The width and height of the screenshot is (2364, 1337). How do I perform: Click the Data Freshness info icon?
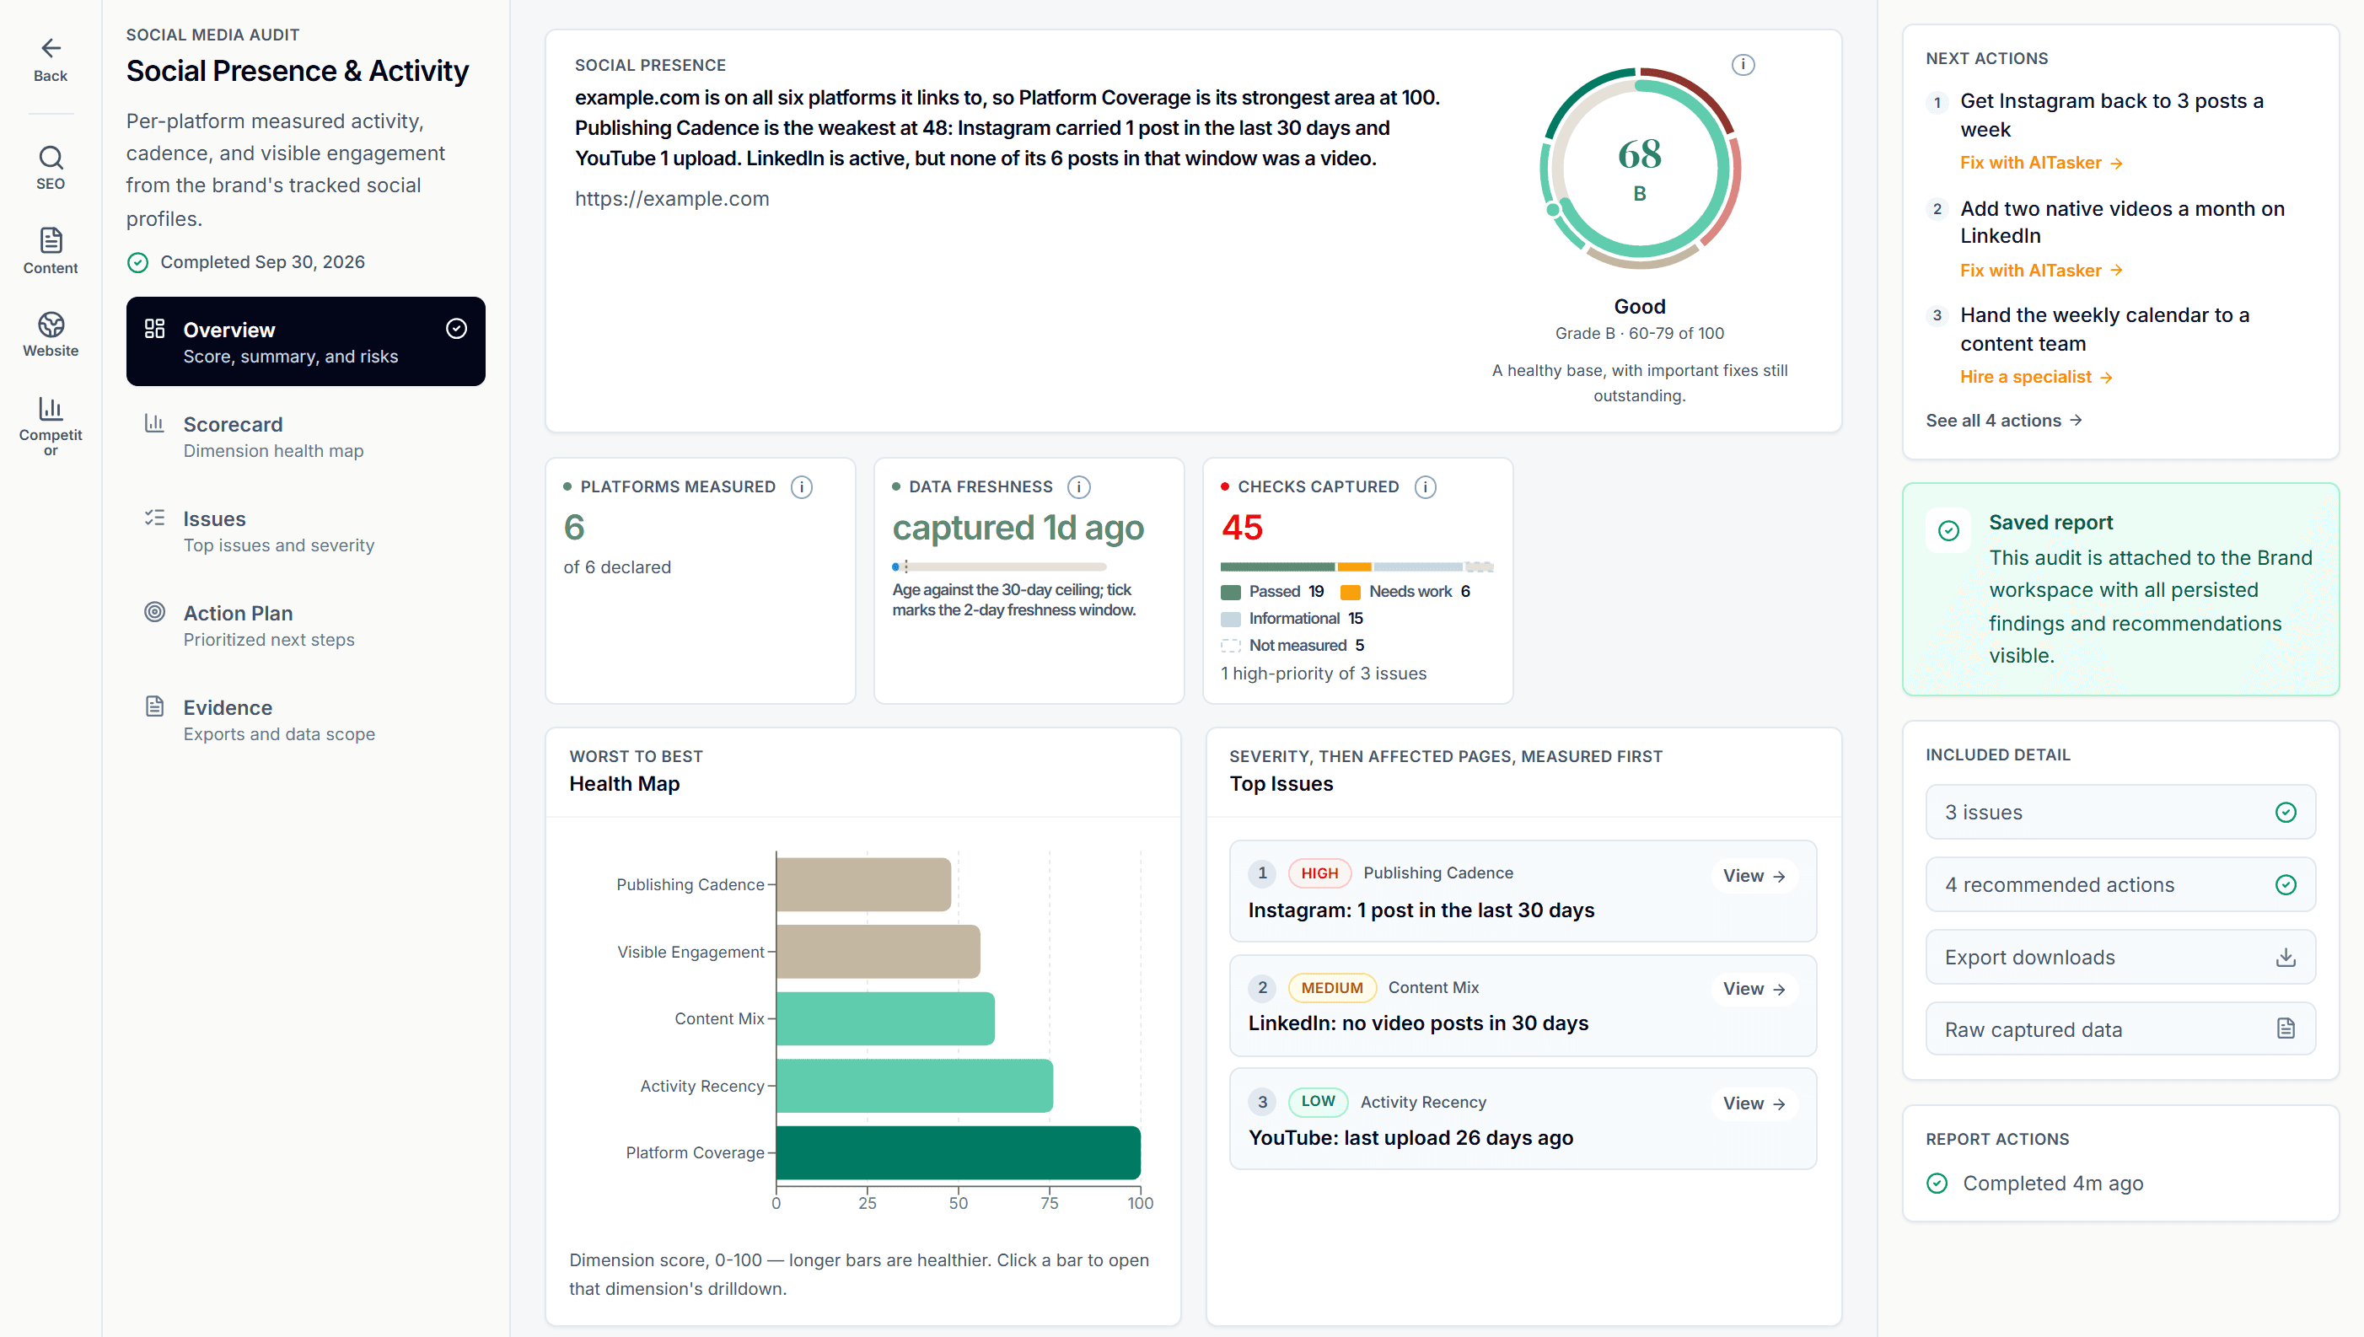click(x=1078, y=486)
